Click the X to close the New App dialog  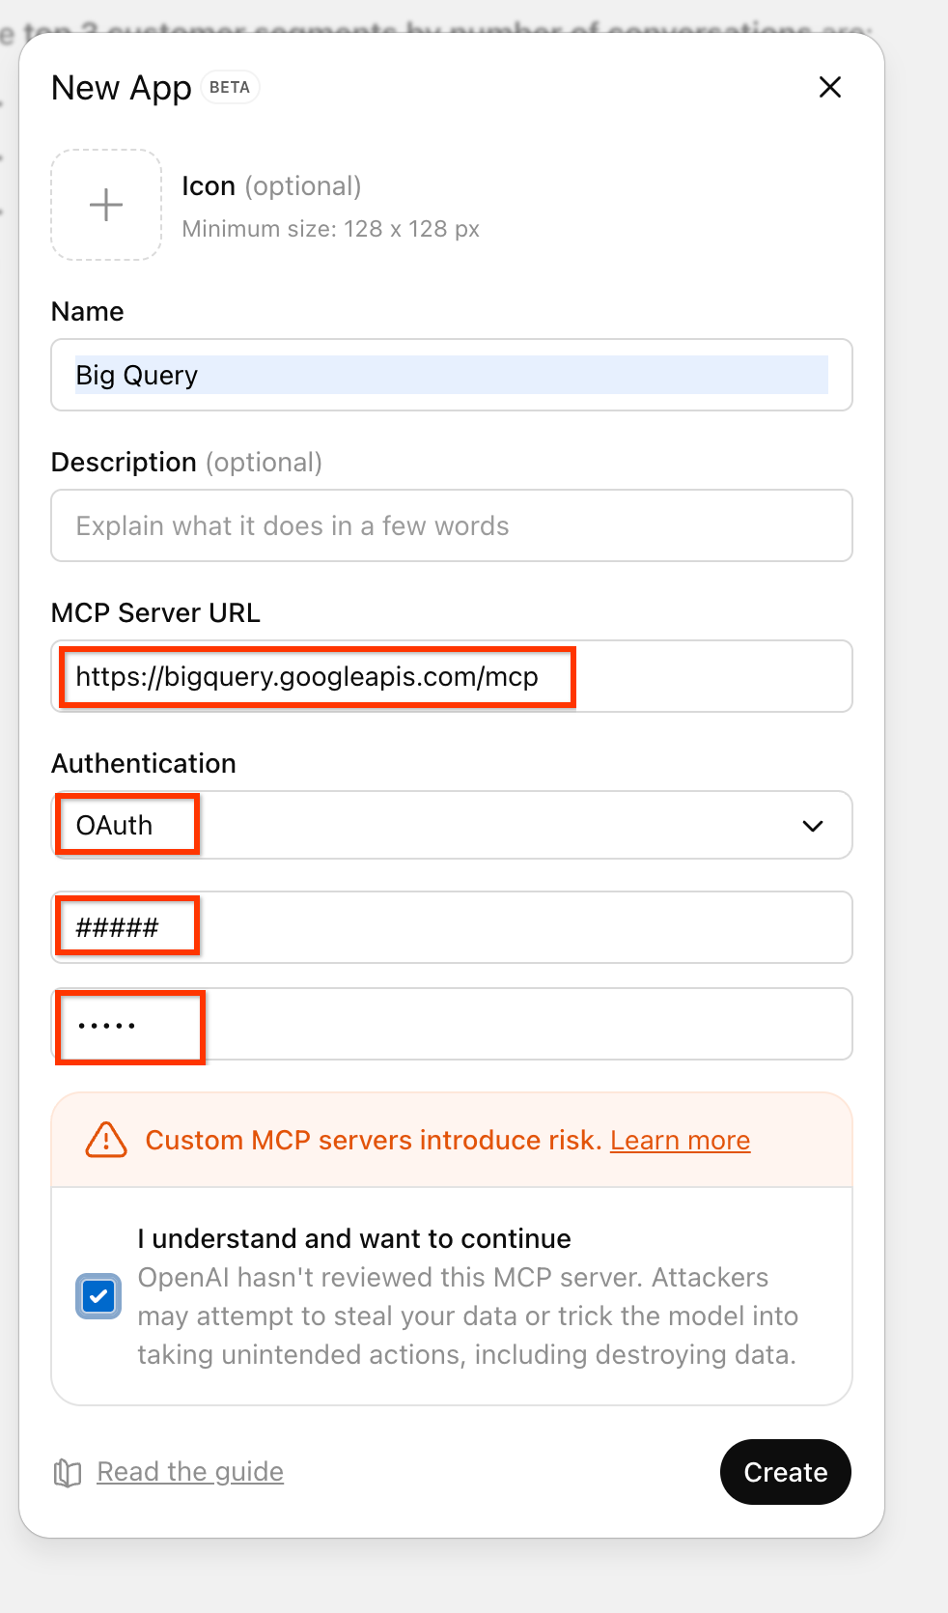point(829,87)
